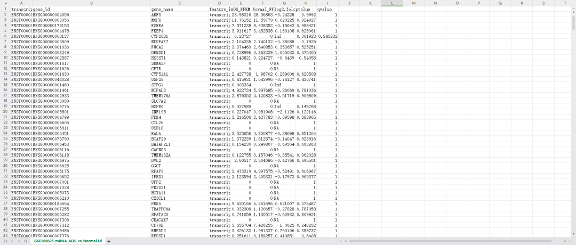Click the qvalue header cell
This screenshot has height=245, width=576.
tap(327, 9)
